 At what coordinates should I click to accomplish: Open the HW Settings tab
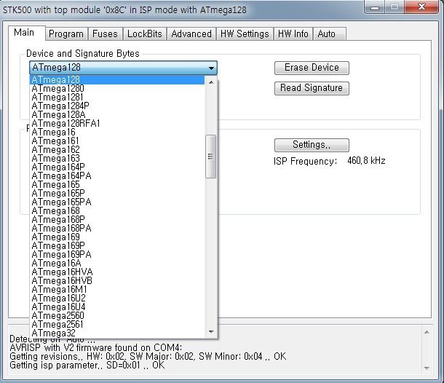point(245,34)
